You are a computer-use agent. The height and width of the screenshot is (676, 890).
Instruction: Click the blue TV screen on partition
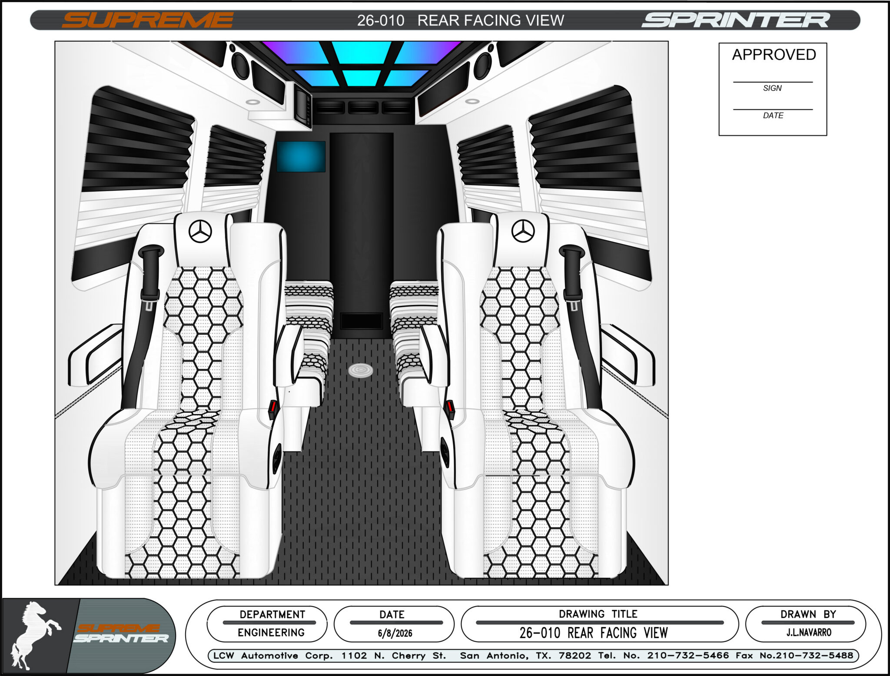[301, 156]
